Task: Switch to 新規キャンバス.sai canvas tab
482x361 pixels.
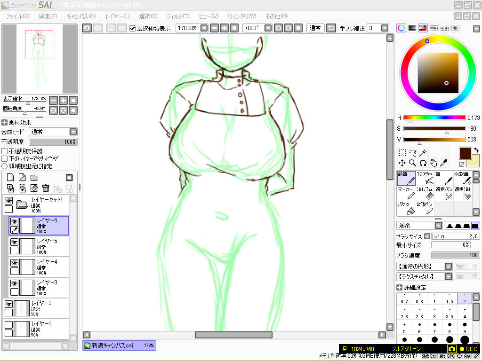Action: tap(119, 345)
